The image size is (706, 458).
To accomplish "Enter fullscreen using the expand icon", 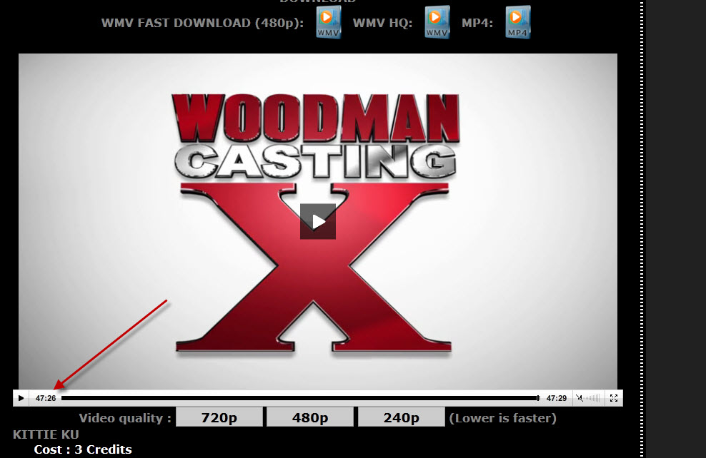I will pos(614,398).
